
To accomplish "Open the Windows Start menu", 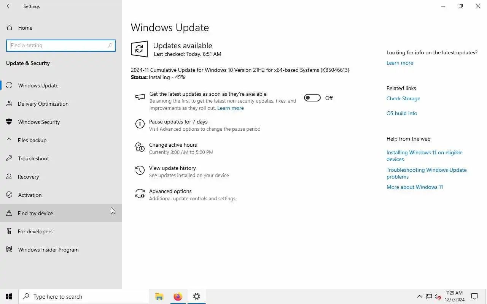I will [x=9, y=296].
